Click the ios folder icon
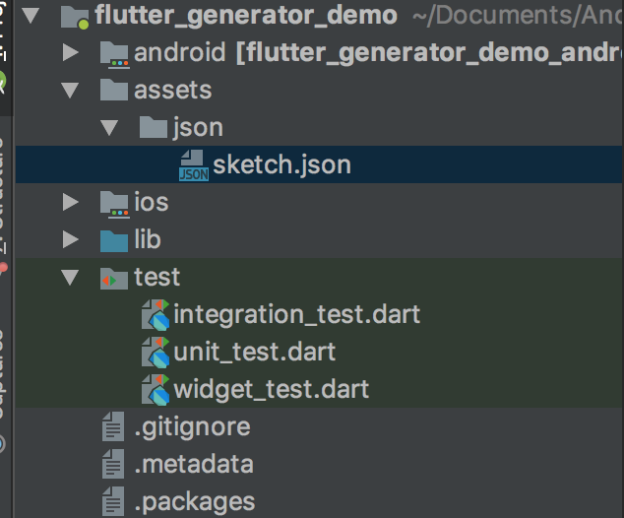The image size is (624, 518). (115, 203)
